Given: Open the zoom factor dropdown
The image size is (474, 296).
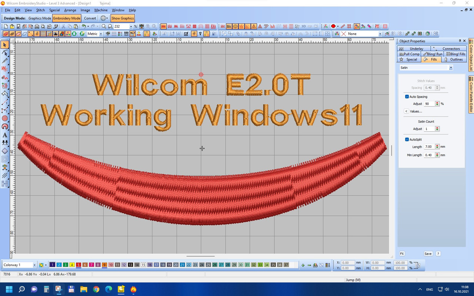Looking at the screenshot, I should click(x=131, y=26).
